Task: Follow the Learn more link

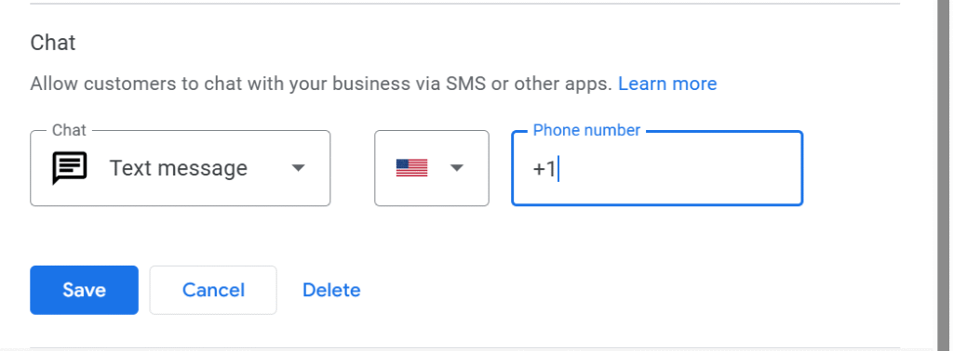Action: pos(667,83)
